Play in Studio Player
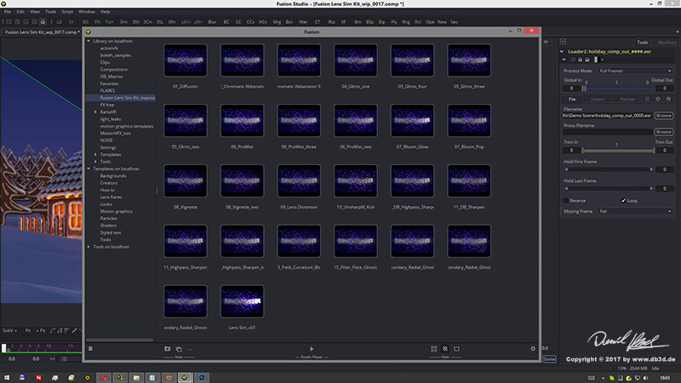Viewport: 681px width, 383px height. 312,349
